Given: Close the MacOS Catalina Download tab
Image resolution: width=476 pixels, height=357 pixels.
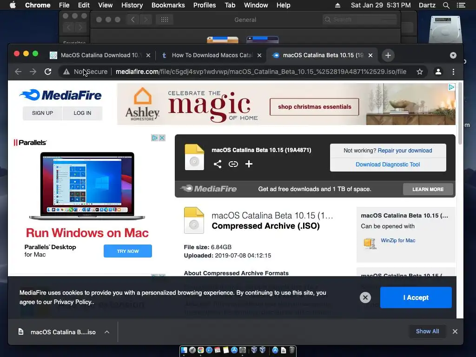Looking at the screenshot, I should [x=148, y=55].
